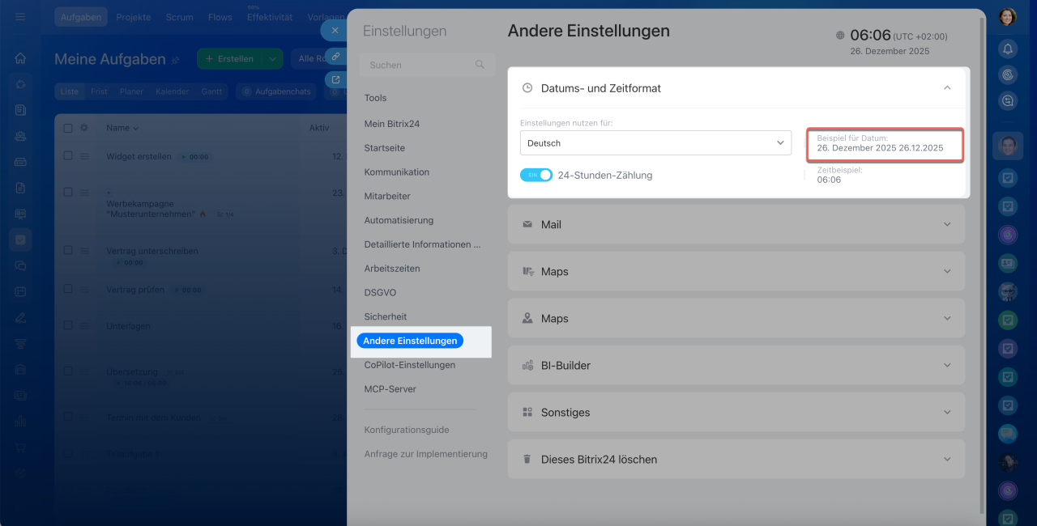Screen dimensions: 1037x526
Task: Open the people icon in the left sidebar
Action: pos(20,136)
